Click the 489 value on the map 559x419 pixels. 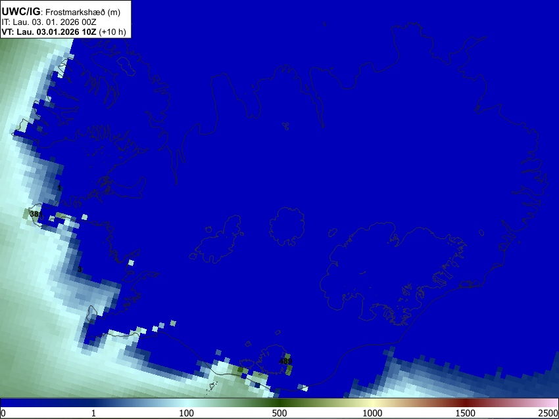coord(285,361)
